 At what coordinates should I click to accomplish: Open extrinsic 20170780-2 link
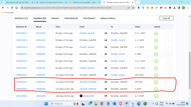tap(22, 33)
